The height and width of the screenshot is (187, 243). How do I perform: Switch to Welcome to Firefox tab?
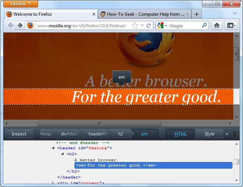coord(51,14)
